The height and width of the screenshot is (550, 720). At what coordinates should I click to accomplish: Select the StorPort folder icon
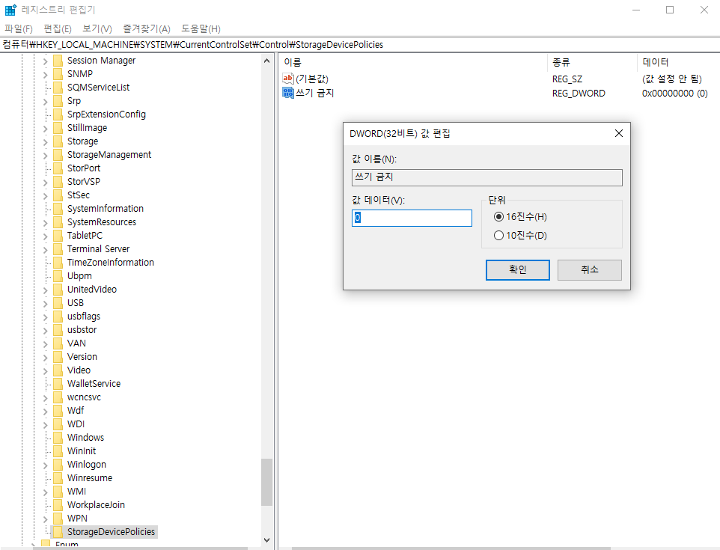point(58,168)
